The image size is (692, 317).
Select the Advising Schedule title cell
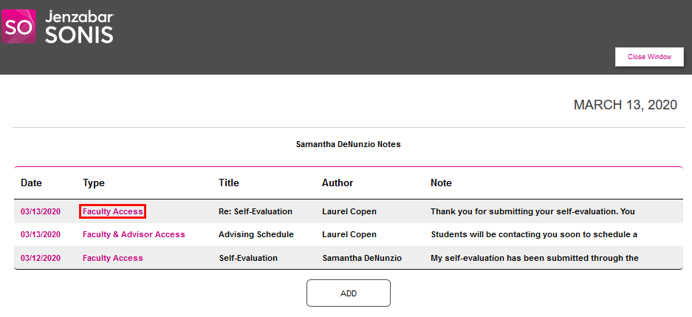(256, 234)
